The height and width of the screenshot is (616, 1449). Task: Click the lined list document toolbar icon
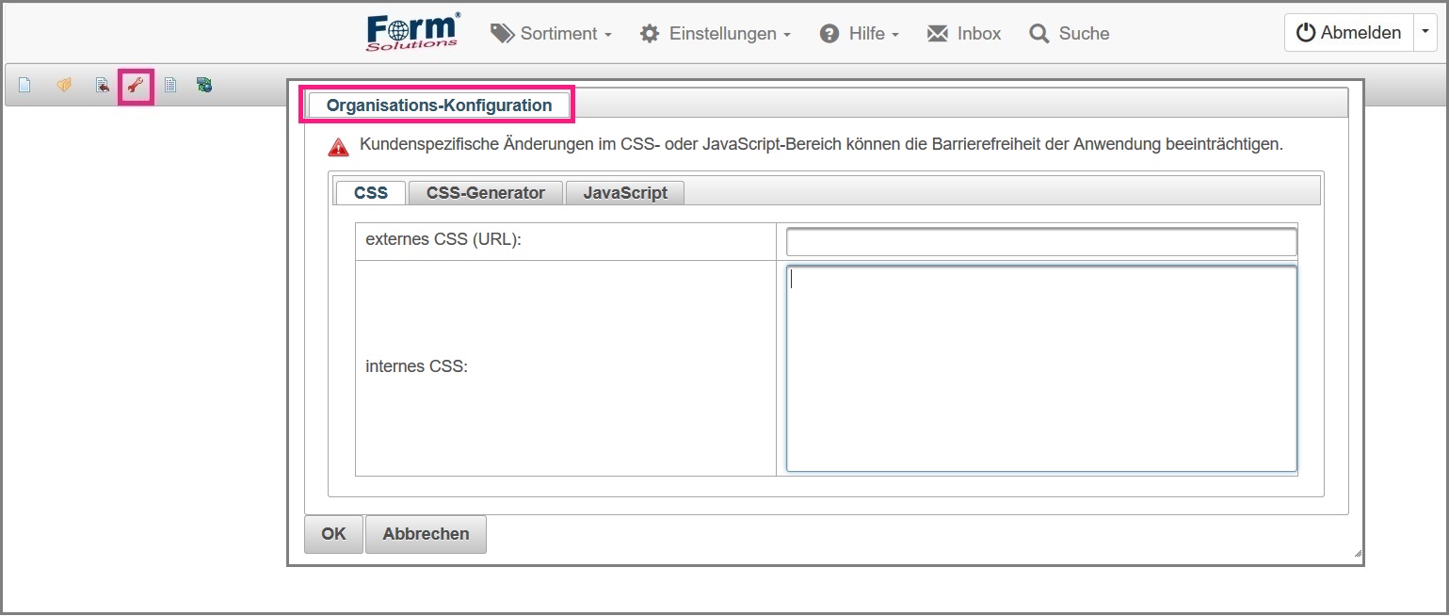[170, 86]
